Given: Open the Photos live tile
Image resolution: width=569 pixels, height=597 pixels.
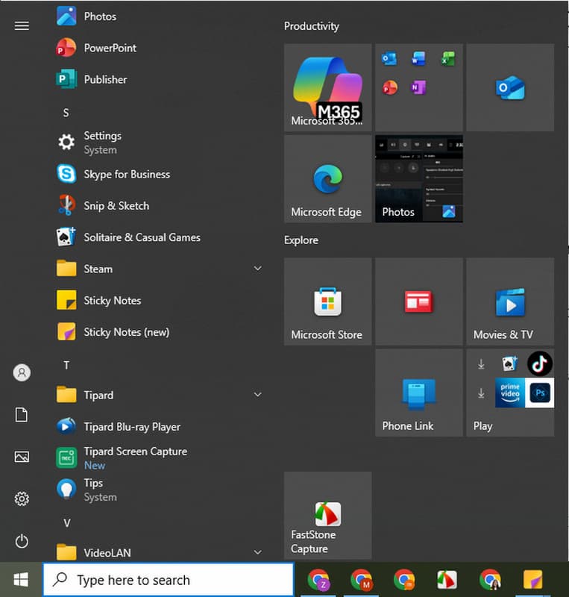Looking at the screenshot, I should (419, 179).
